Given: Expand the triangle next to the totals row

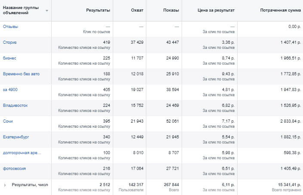Looking at the screenshot, I should click(6, 185).
